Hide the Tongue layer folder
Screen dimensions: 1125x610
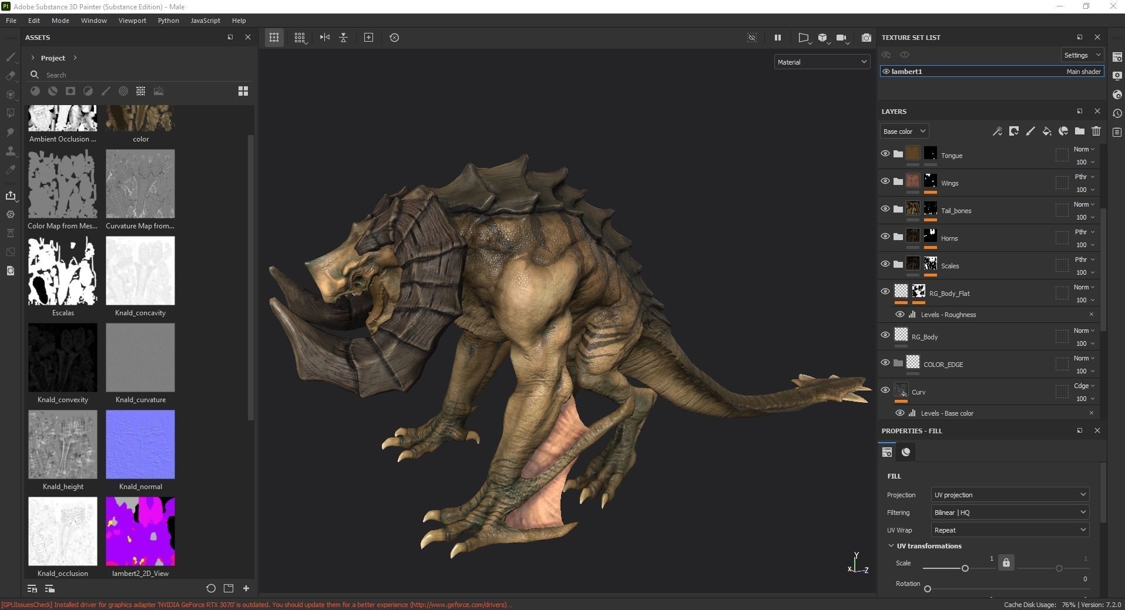click(x=885, y=154)
